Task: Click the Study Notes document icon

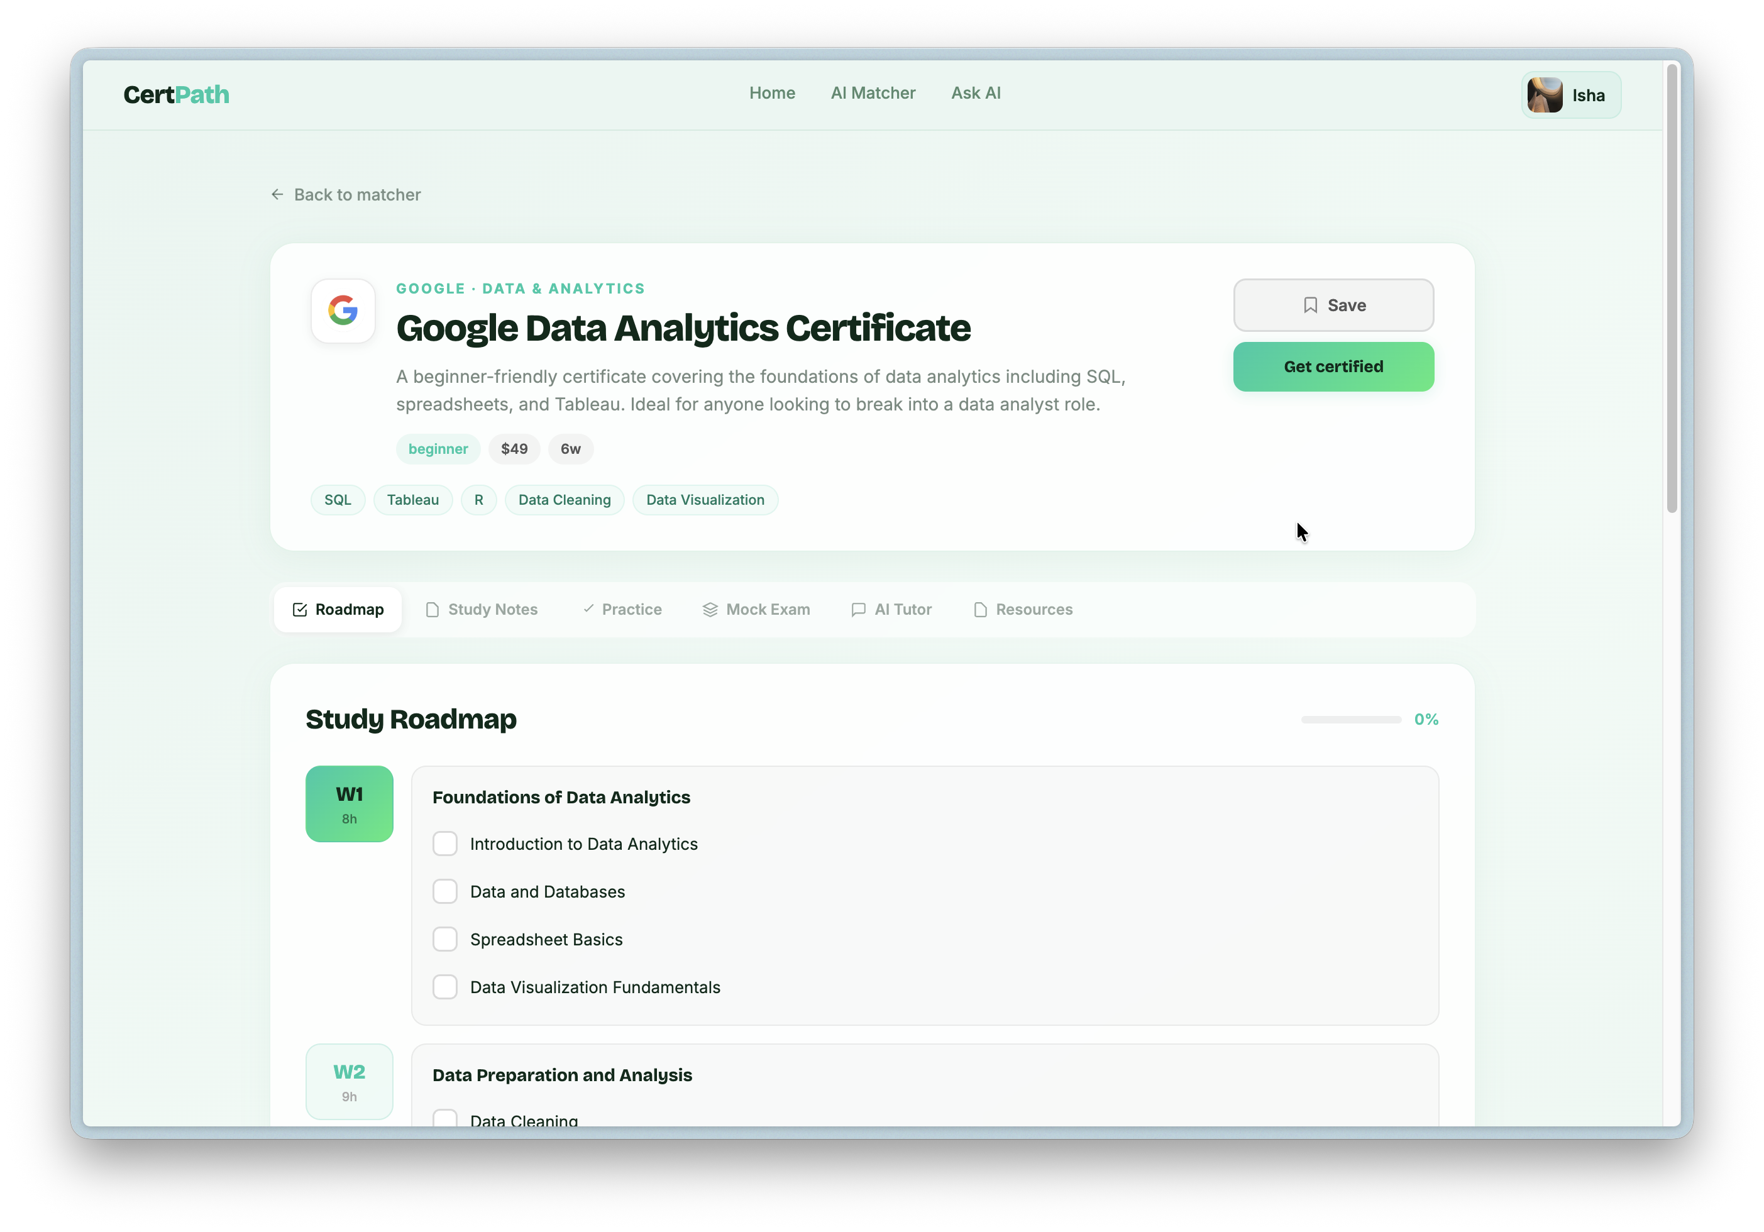Action: click(433, 609)
